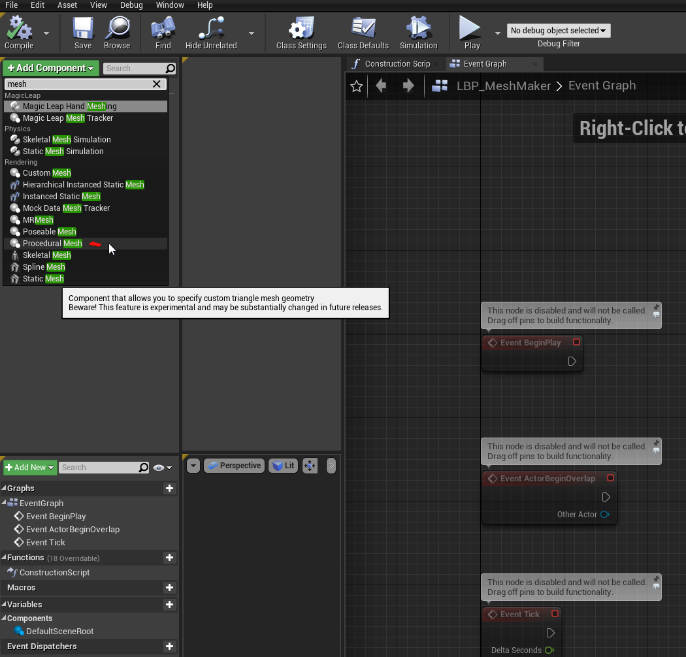Open the Debug Filter object dropdown
The image size is (686, 657).
click(558, 30)
